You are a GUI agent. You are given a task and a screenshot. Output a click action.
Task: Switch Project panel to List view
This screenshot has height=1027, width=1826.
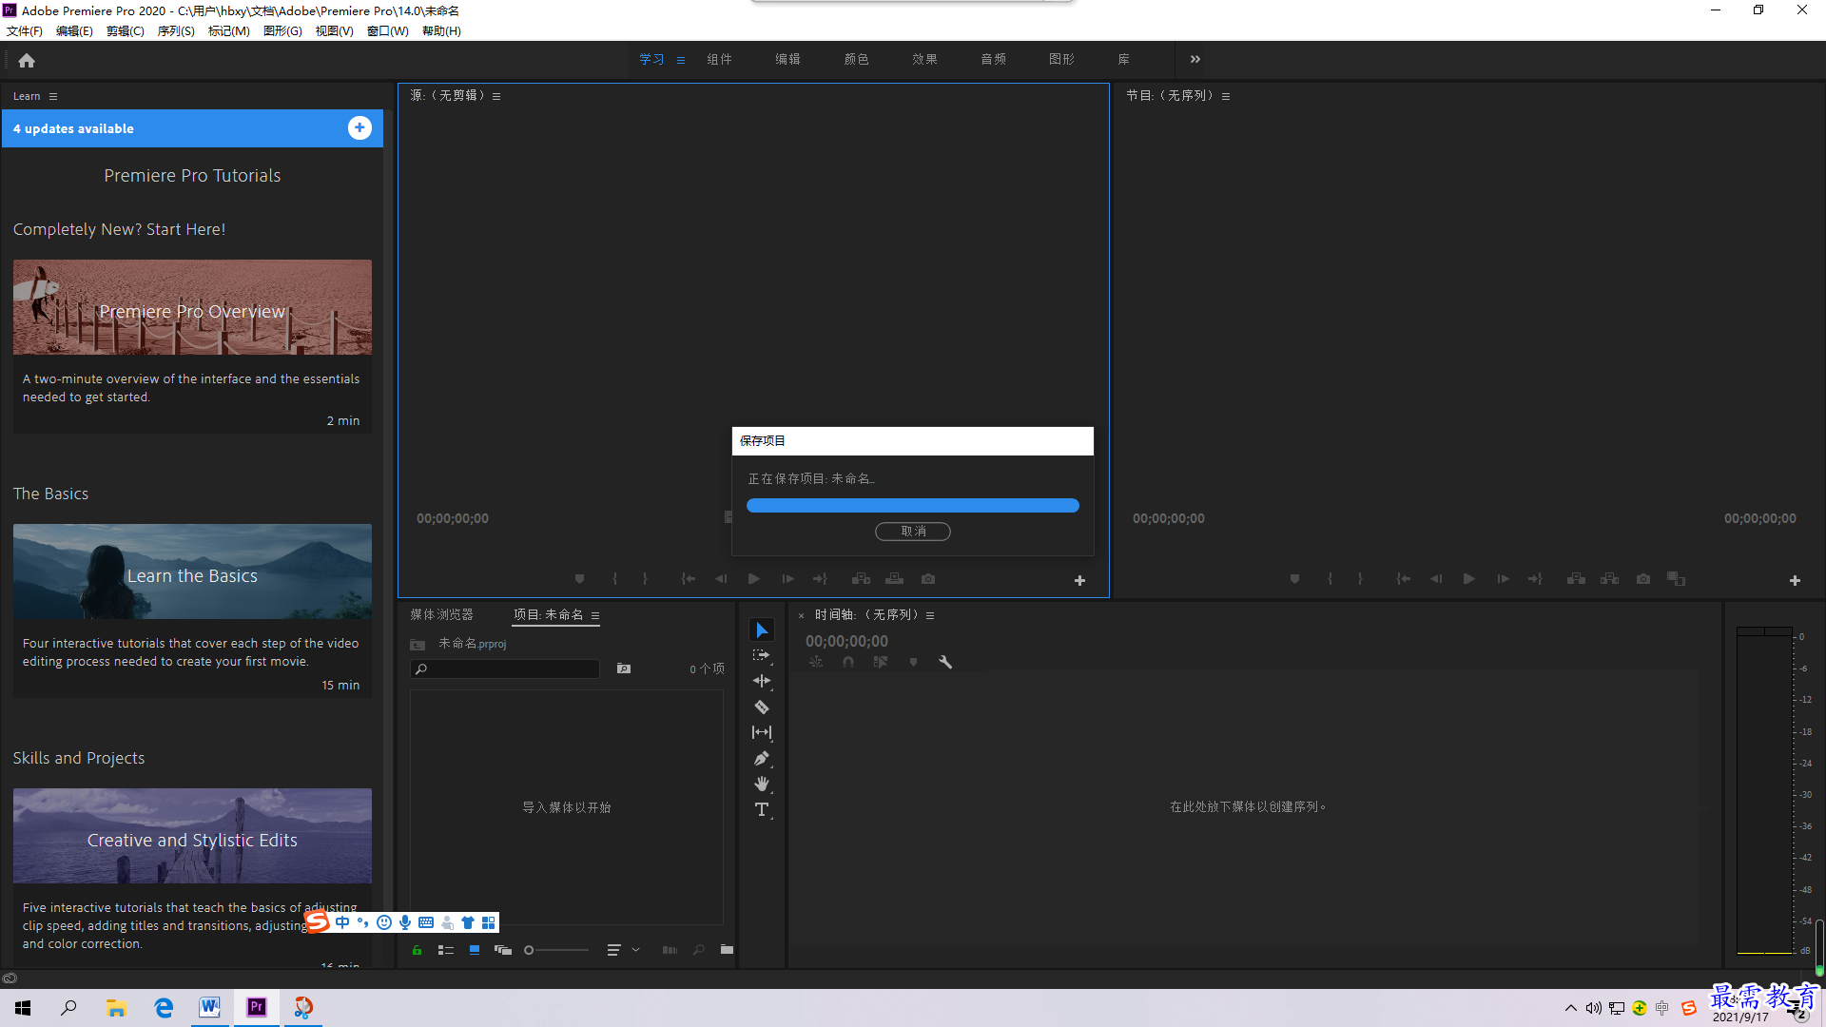pos(445,949)
